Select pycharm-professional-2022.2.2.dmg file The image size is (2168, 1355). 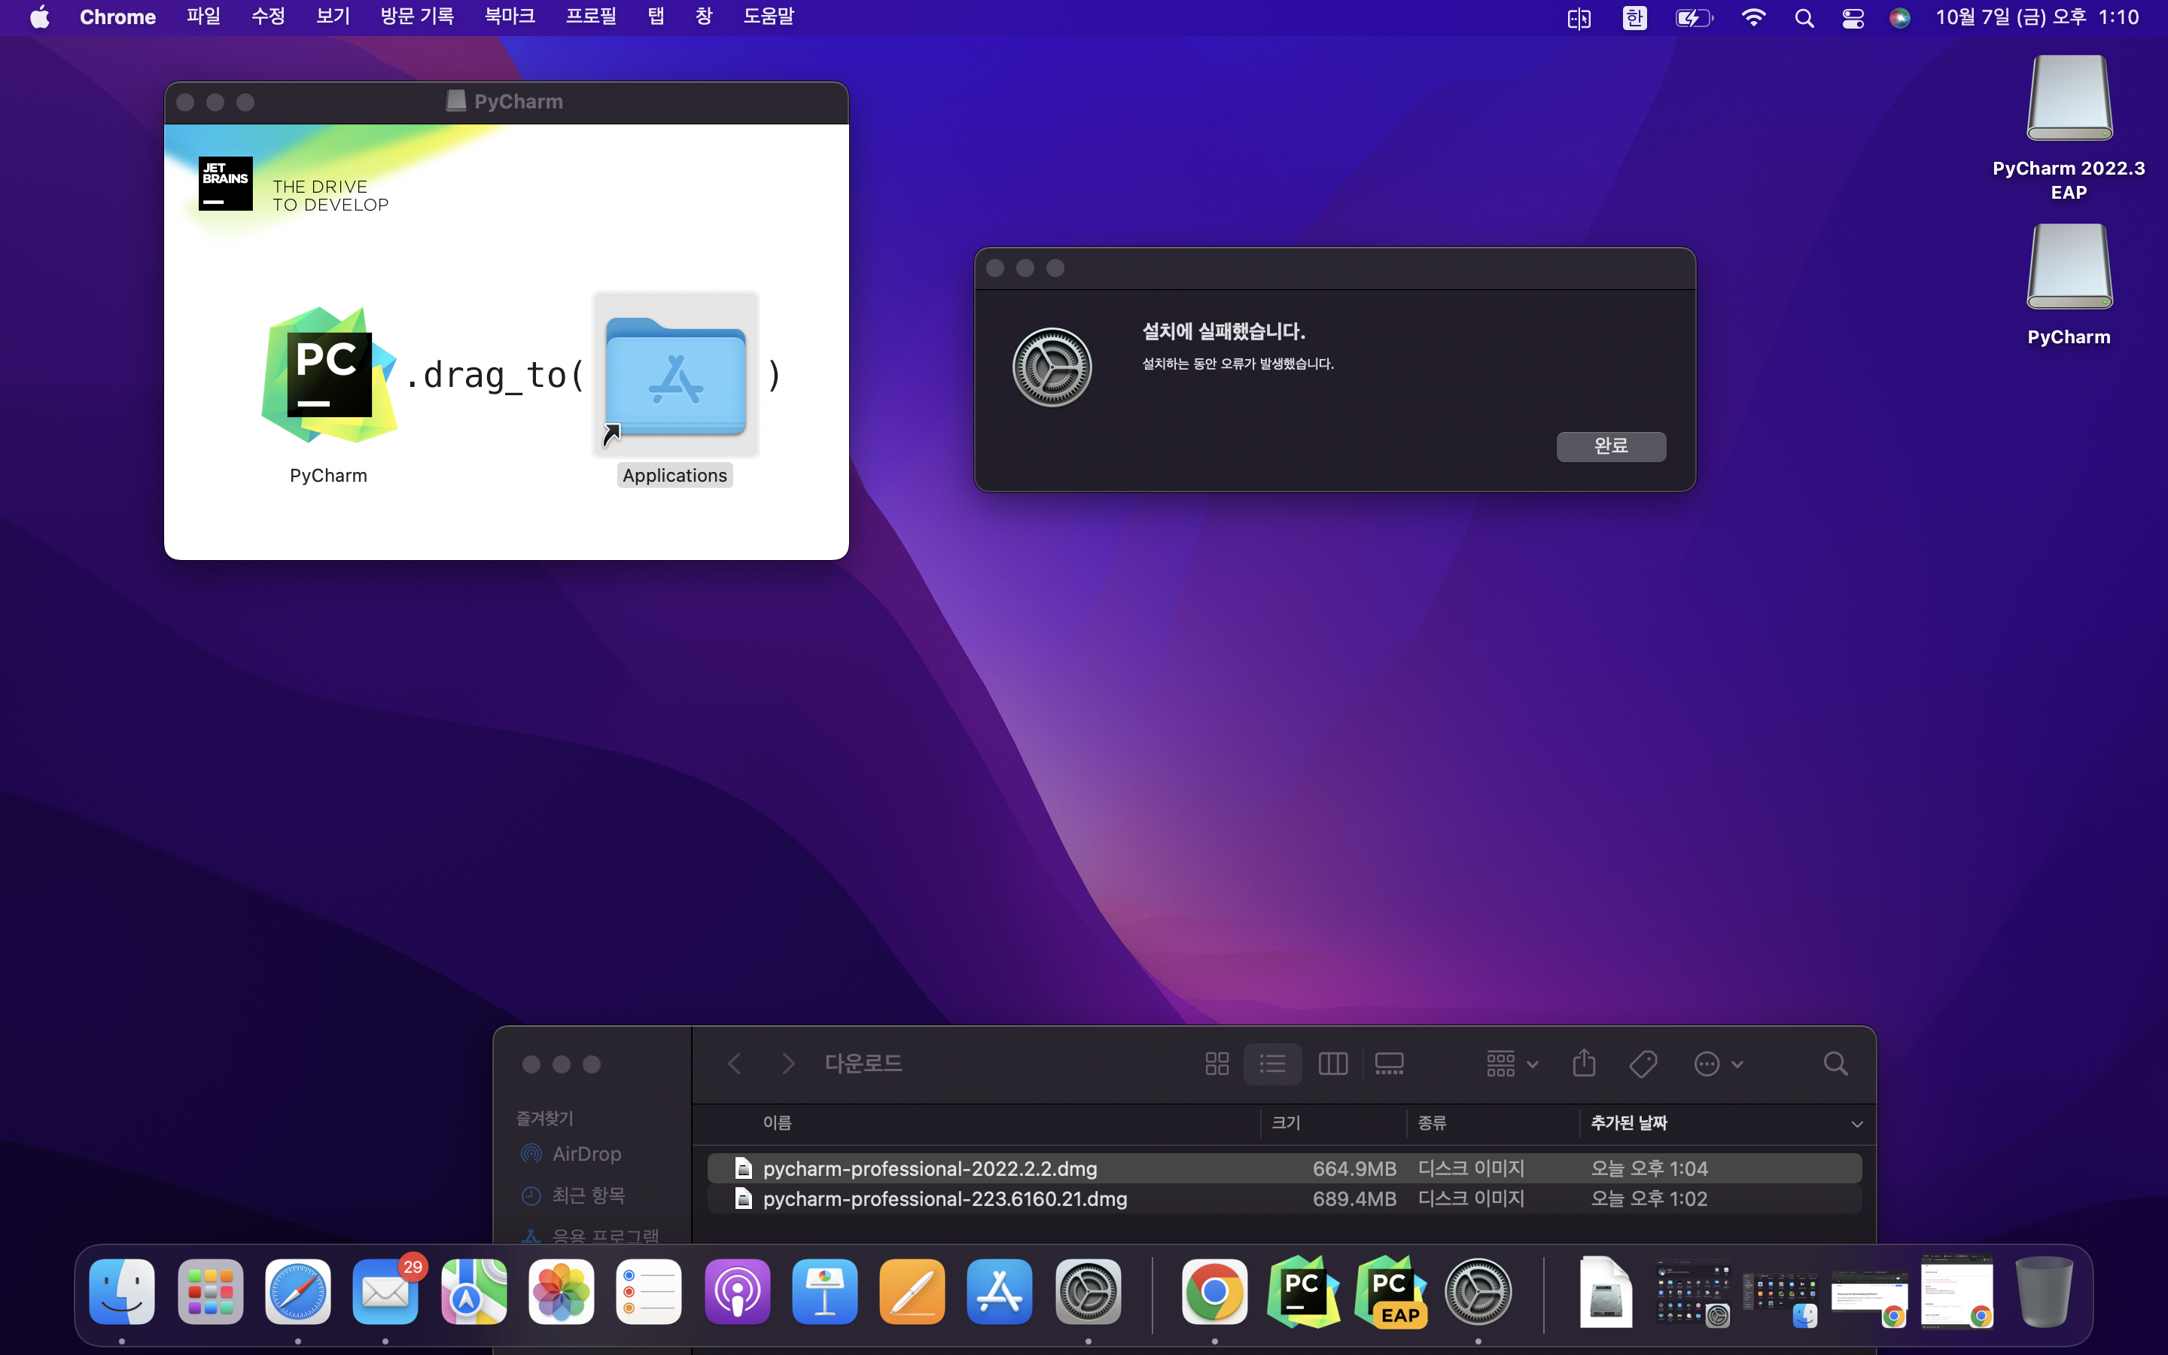(1283, 1168)
